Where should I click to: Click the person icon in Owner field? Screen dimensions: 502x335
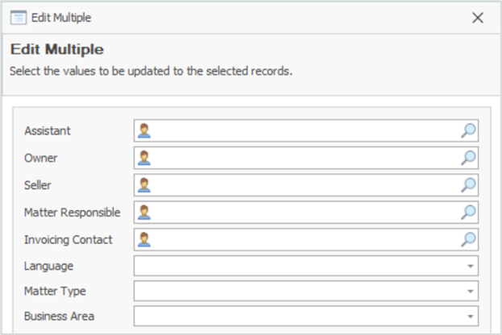(144, 158)
